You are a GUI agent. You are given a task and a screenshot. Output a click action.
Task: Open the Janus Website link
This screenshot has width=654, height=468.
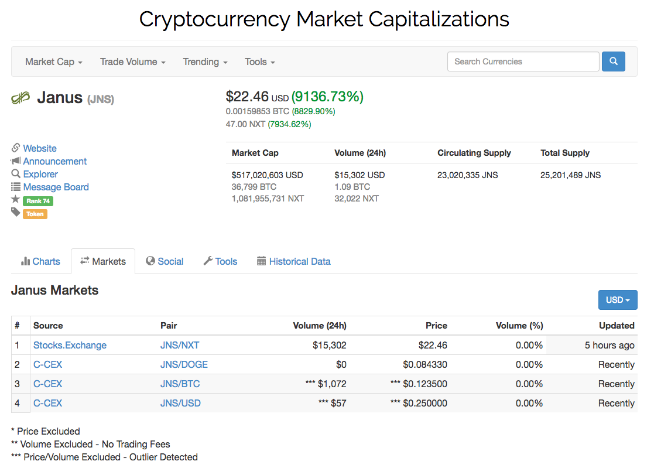40,148
